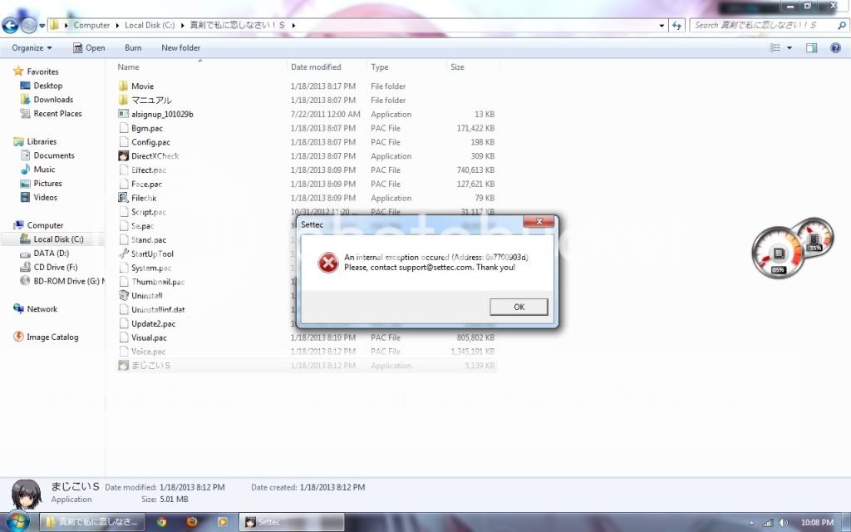Click the back navigation arrow
This screenshot has height=532, width=851.
click(11, 25)
